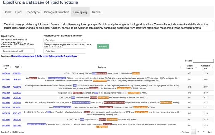This screenshot has width=215, height=135.
Task: Open the Docosahexaenoic acid & Fatty Liver example
Action: pyautogui.click(x=29, y=56)
